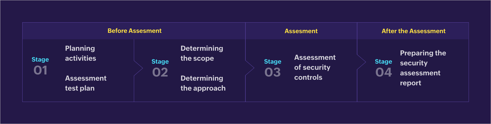Click 'Determining the approach' text
Image resolution: width=491 pixels, height=124 pixels.
point(203,83)
